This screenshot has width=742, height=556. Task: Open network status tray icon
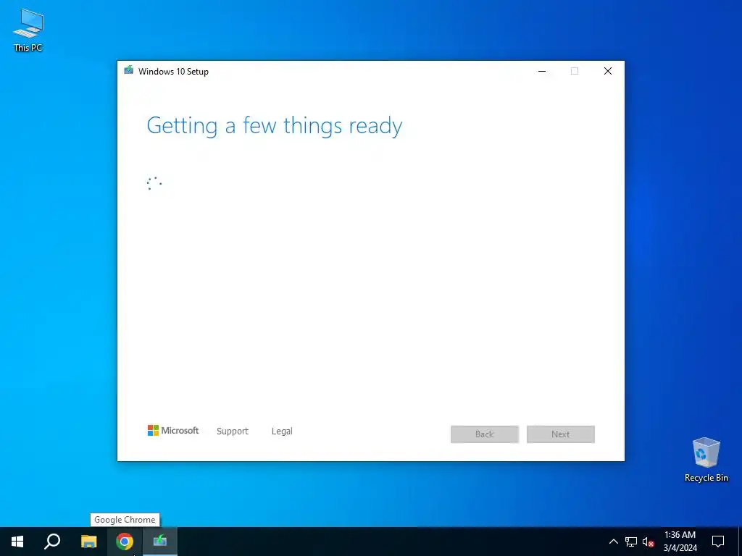[631, 542]
